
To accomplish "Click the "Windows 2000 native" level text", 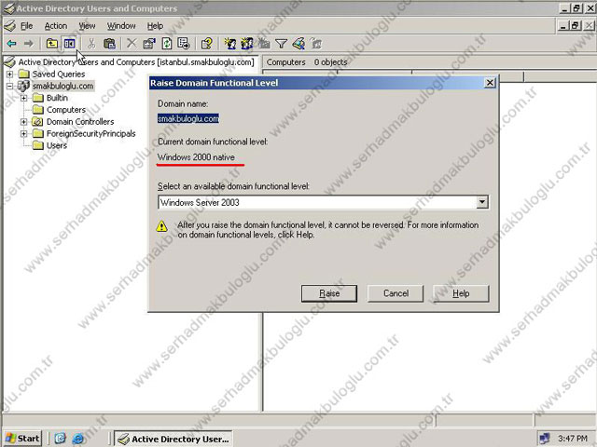I will pyautogui.click(x=196, y=157).
